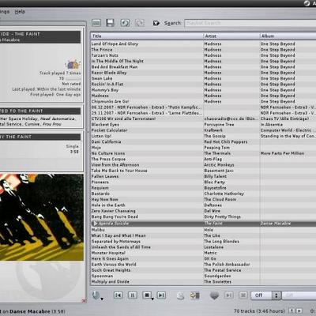Select track 'Razor Blade Alley'
Viewport: 316px width, 316px height.
coord(109,73)
